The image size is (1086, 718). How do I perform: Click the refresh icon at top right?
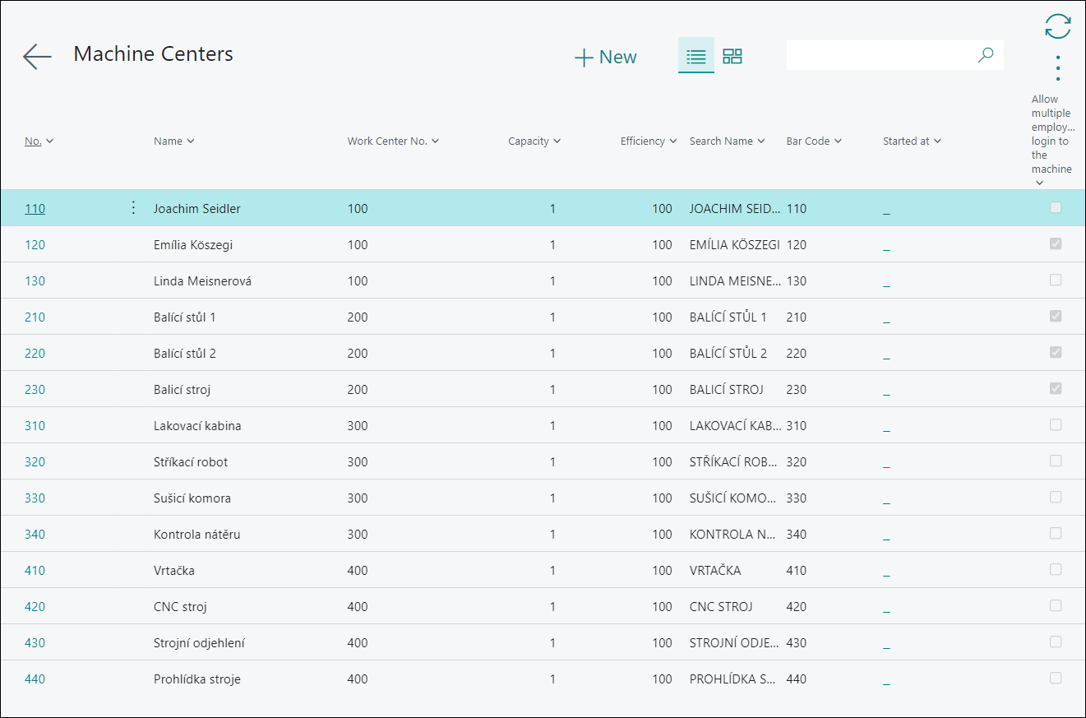[x=1057, y=26]
